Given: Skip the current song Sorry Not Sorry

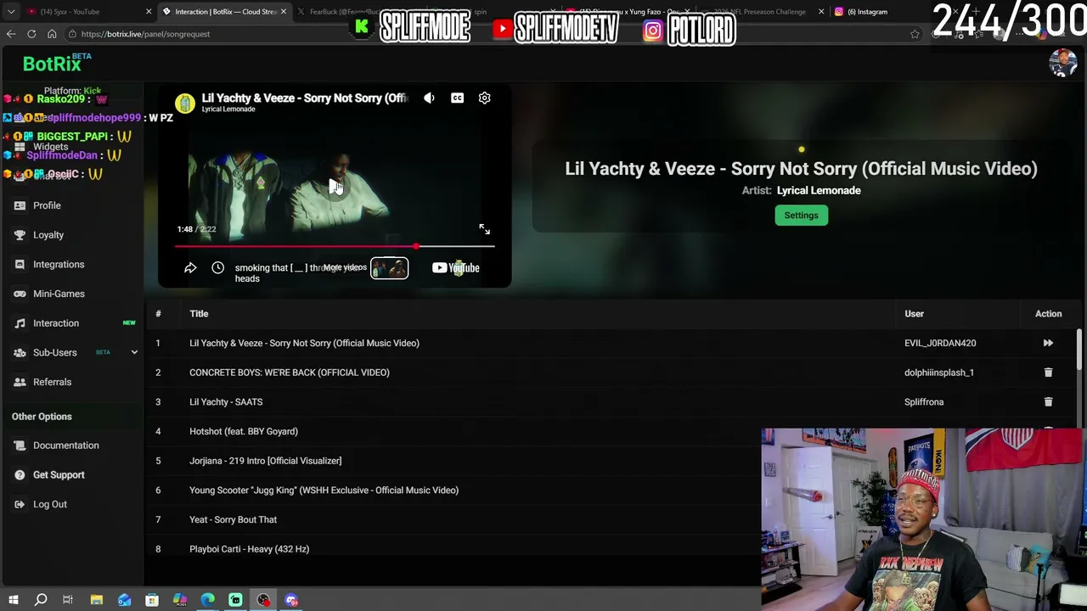Looking at the screenshot, I should pyautogui.click(x=1048, y=343).
